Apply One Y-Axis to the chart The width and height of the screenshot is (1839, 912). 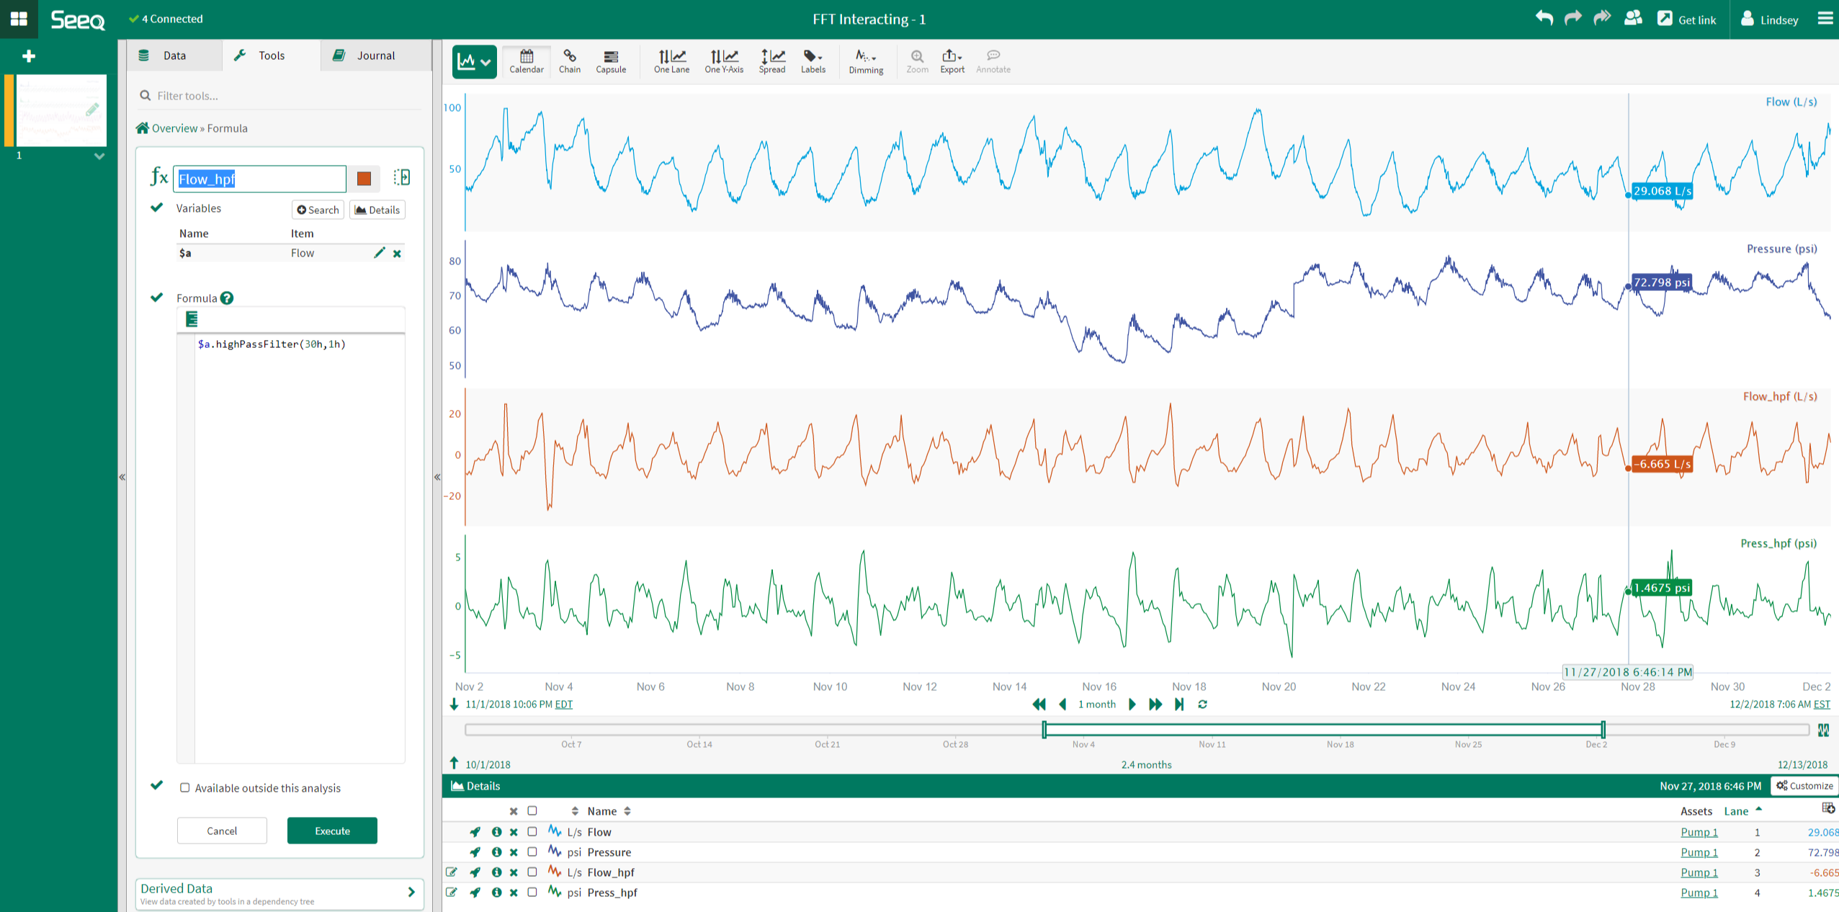coord(723,61)
